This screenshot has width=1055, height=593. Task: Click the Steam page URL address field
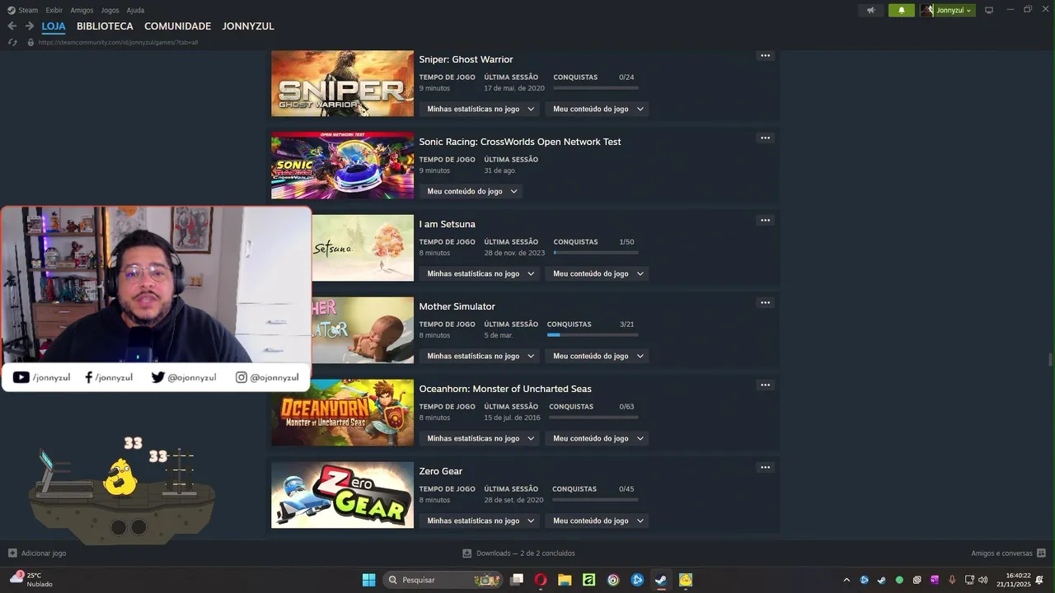(118, 42)
